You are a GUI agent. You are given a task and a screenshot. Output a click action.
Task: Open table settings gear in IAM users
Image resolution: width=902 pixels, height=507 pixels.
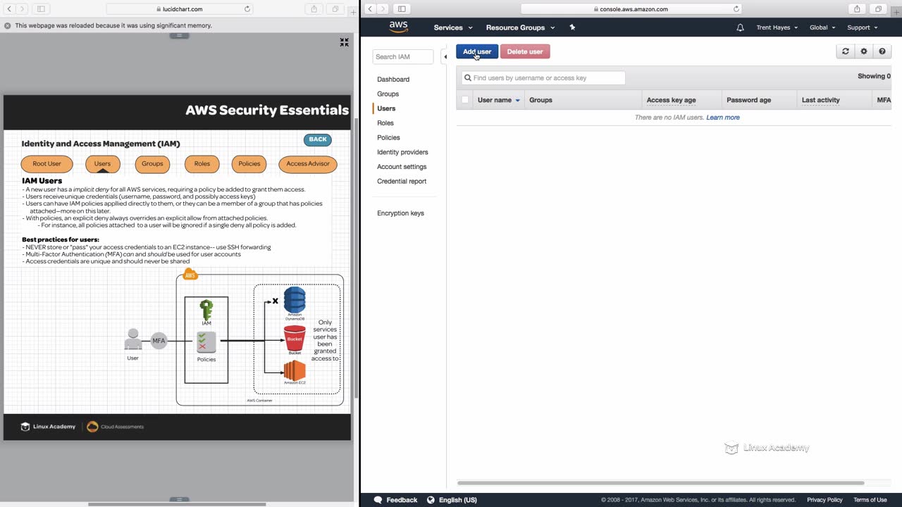tap(864, 51)
